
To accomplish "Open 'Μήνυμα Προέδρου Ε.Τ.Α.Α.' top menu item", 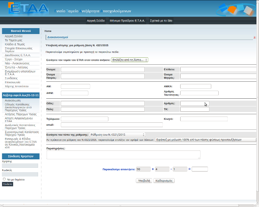I will click(x=127, y=21).
